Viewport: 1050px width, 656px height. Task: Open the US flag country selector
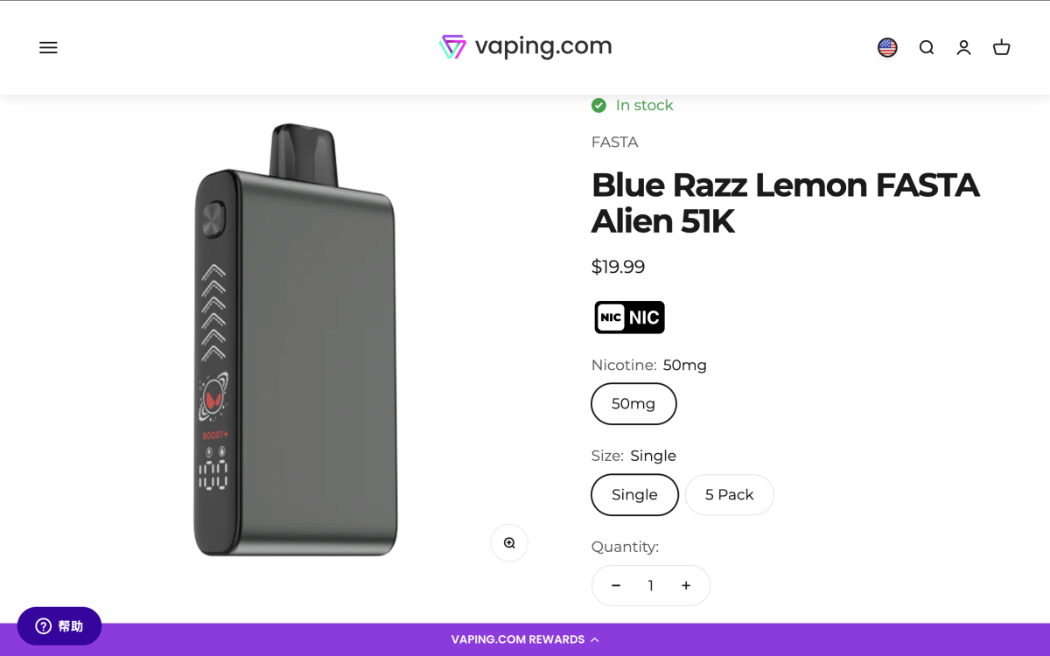(887, 48)
